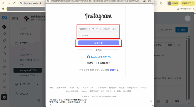Image resolution: width=196 pixels, height=107 pixels.
Task: Click the trash delete icon at bottom right
Action: point(167,101)
